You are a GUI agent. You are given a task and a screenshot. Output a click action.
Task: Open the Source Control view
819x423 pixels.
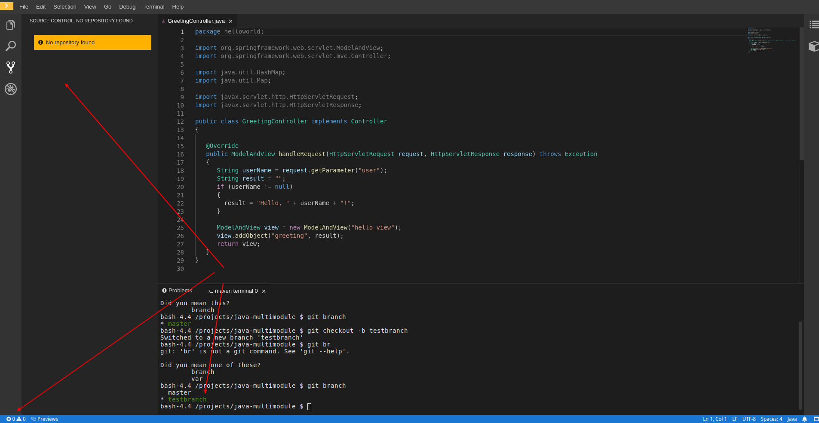click(10, 67)
